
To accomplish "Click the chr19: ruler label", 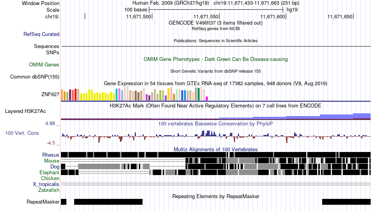I will (52, 16).
